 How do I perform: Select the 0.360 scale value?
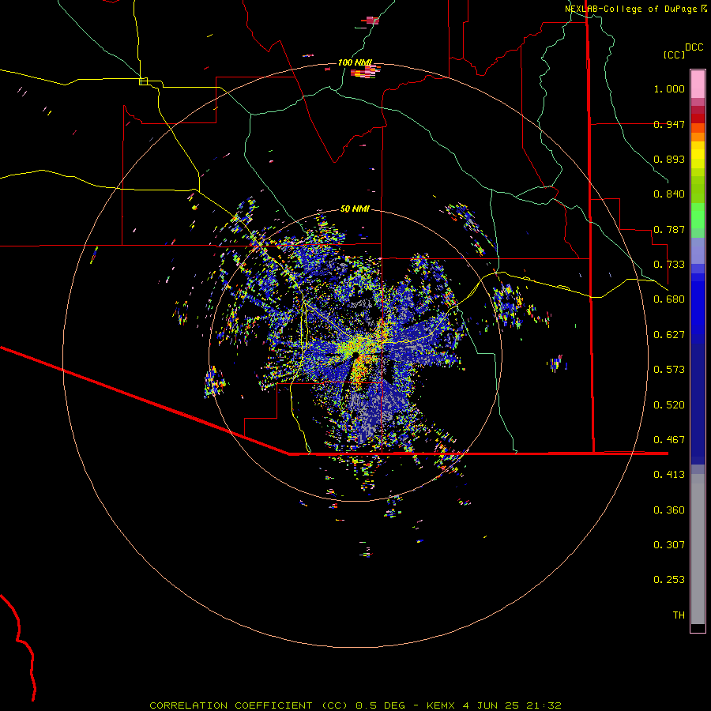coord(669,510)
